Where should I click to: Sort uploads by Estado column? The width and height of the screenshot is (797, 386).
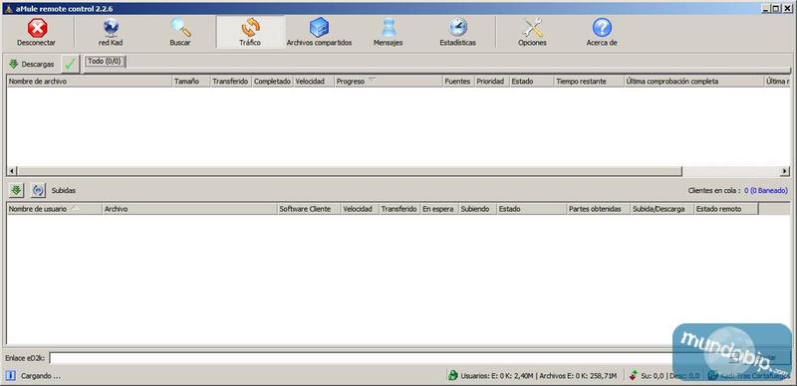click(x=532, y=209)
